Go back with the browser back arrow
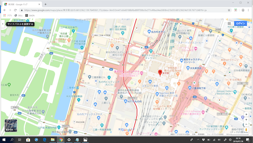 click(x=5, y=10)
